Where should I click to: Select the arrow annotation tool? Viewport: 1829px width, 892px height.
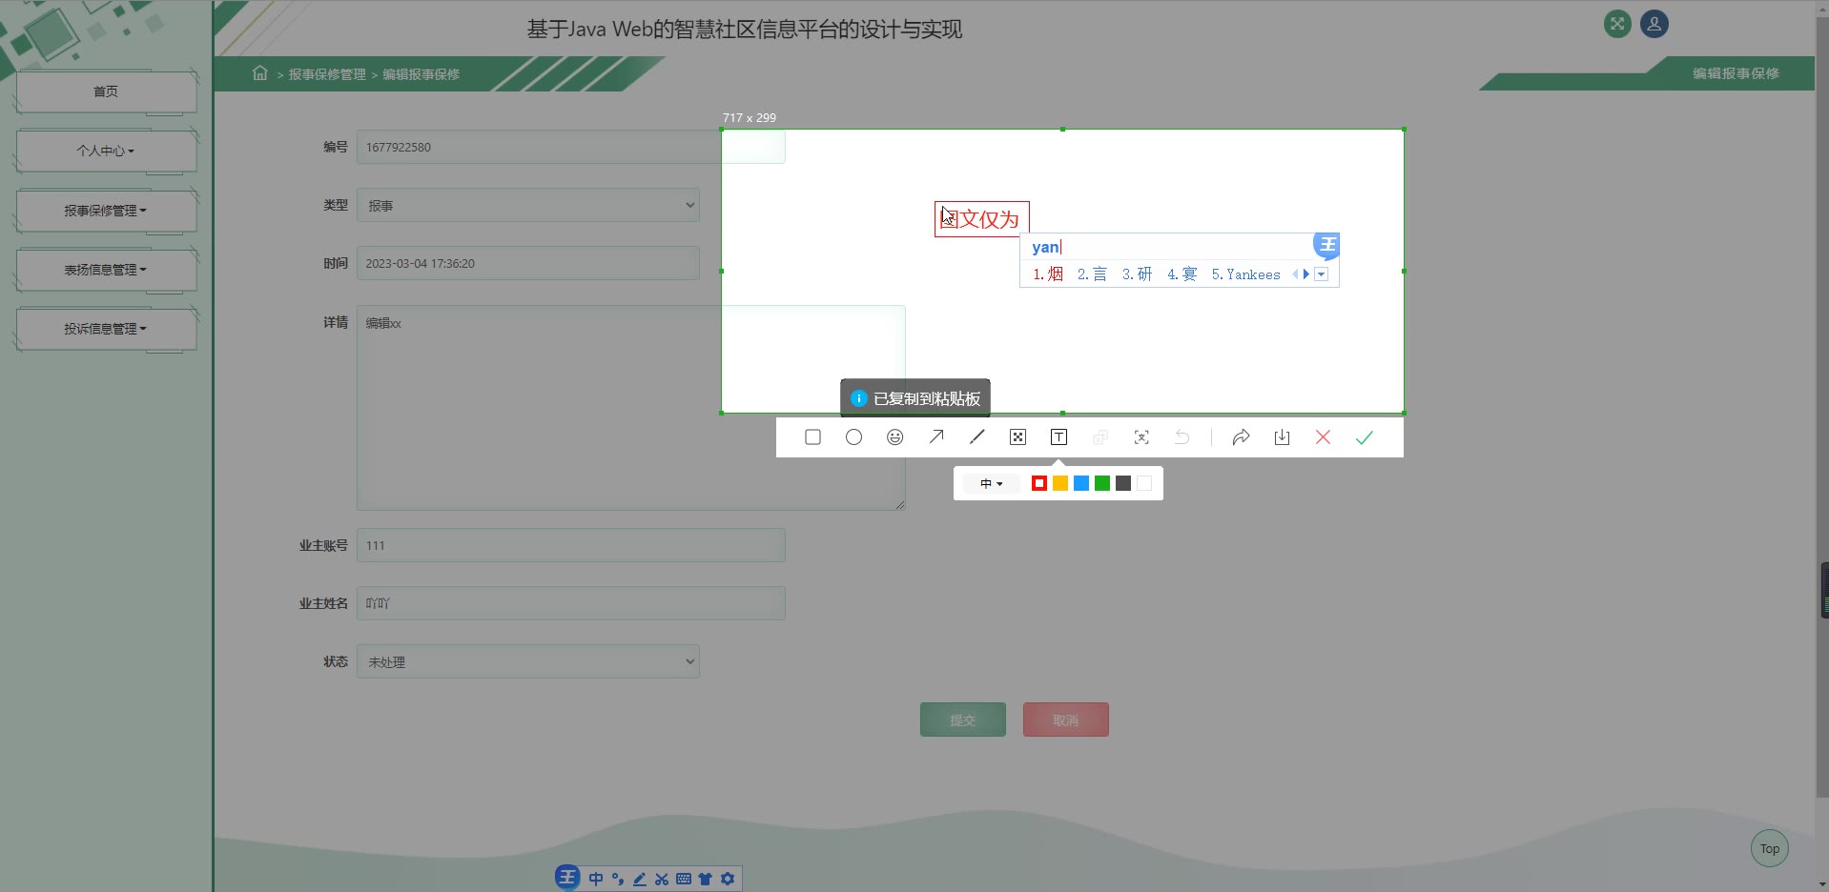pyautogui.click(x=936, y=437)
